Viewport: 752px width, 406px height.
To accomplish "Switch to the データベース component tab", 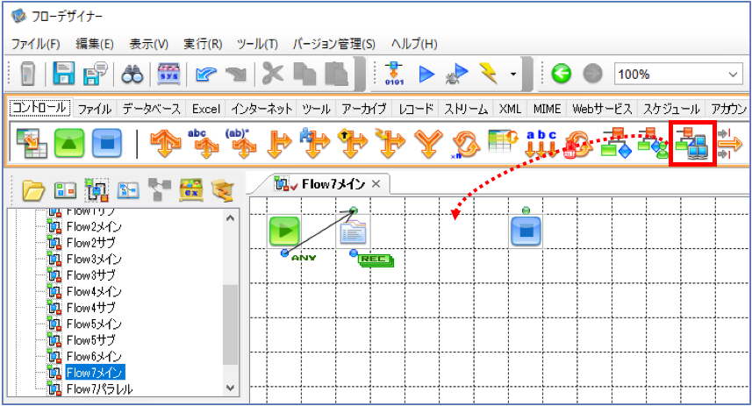I will tap(152, 109).
